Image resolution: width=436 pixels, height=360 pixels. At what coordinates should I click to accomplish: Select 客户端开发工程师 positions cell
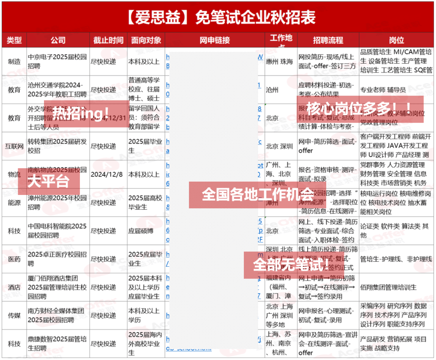coord(396,146)
